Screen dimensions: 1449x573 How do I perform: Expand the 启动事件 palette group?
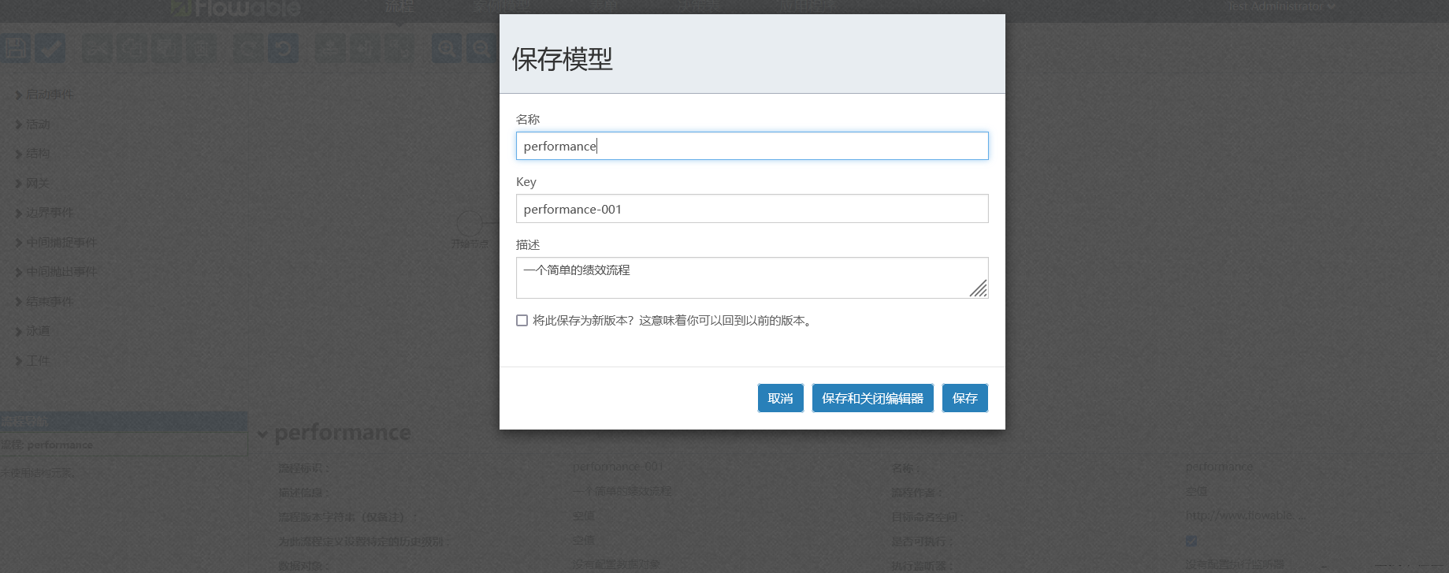pos(44,95)
